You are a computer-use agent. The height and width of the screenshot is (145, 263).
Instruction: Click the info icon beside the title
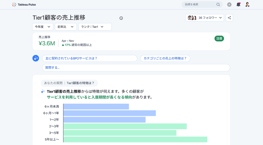pyautogui.click(x=121, y=18)
